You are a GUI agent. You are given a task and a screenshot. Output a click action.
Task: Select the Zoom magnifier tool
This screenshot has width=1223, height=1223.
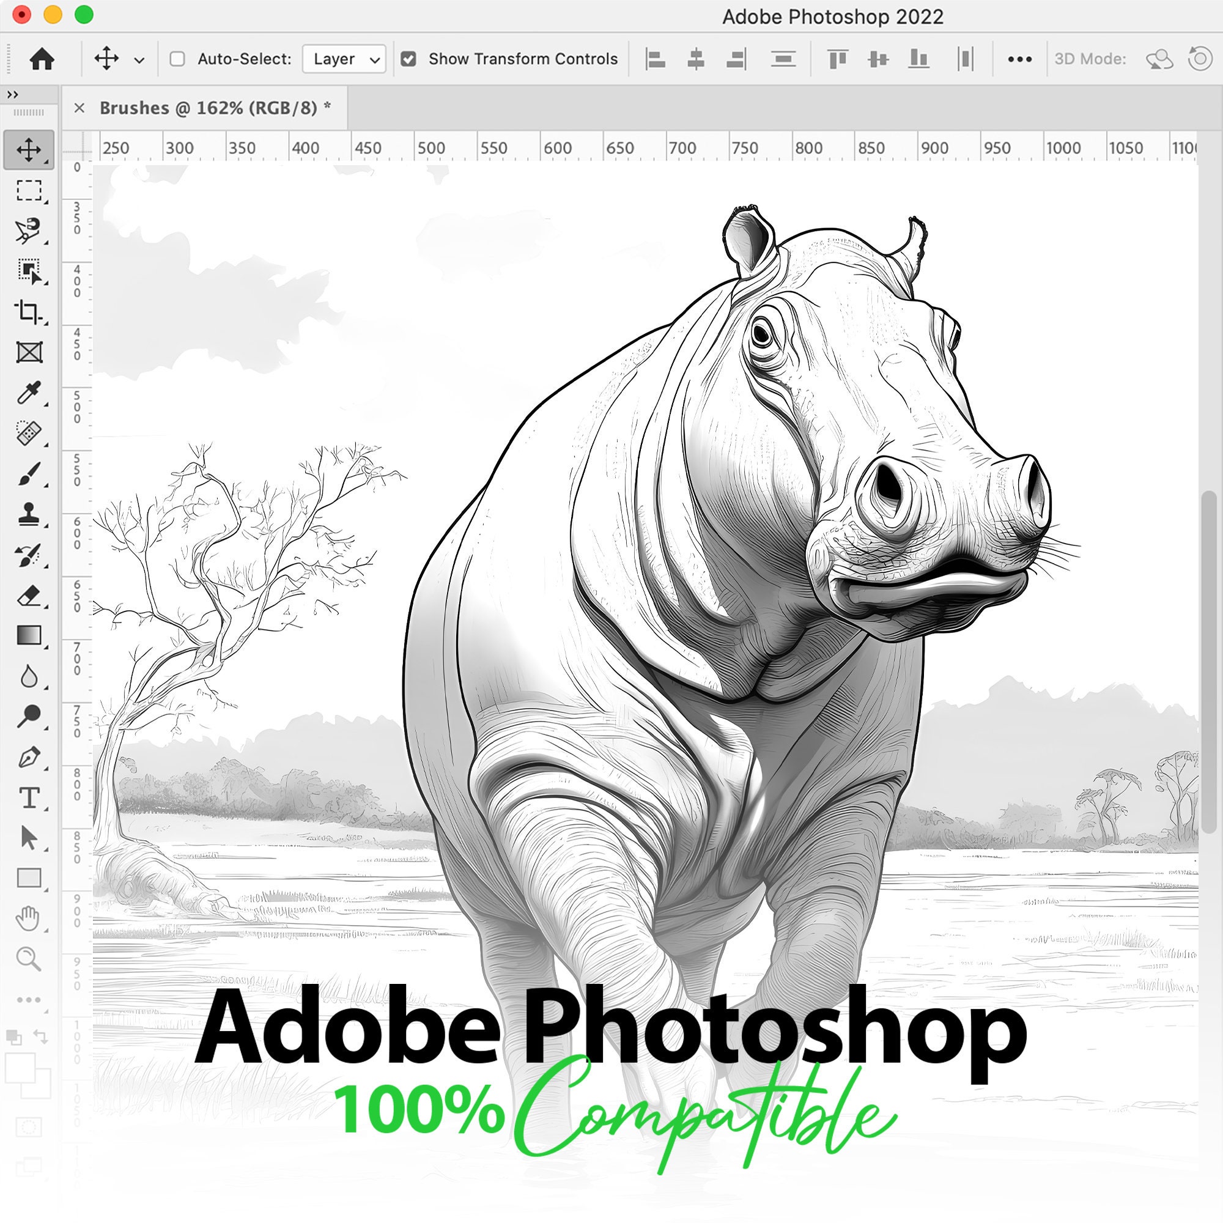[29, 959]
